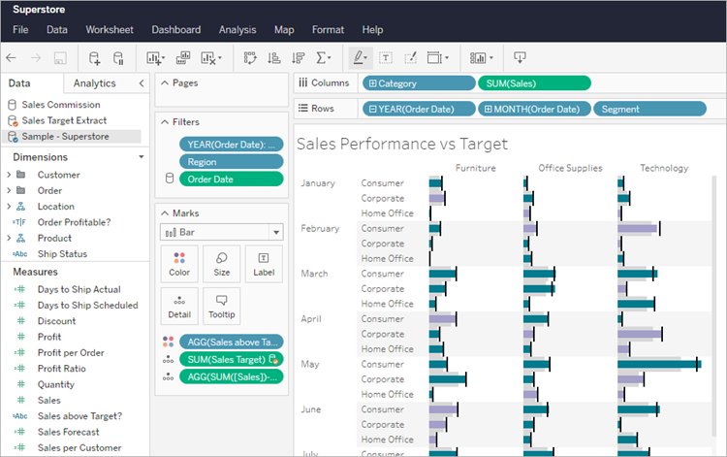Click the Totals sigma icon
The width and height of the screenshot is (727, 457).
pos(323,58)
